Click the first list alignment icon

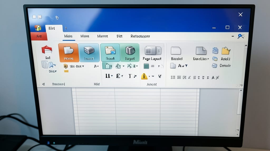click(173, 78)
